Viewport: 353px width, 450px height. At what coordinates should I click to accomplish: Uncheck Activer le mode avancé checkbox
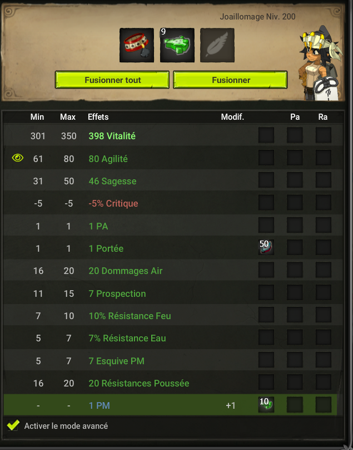click(13, 425)
